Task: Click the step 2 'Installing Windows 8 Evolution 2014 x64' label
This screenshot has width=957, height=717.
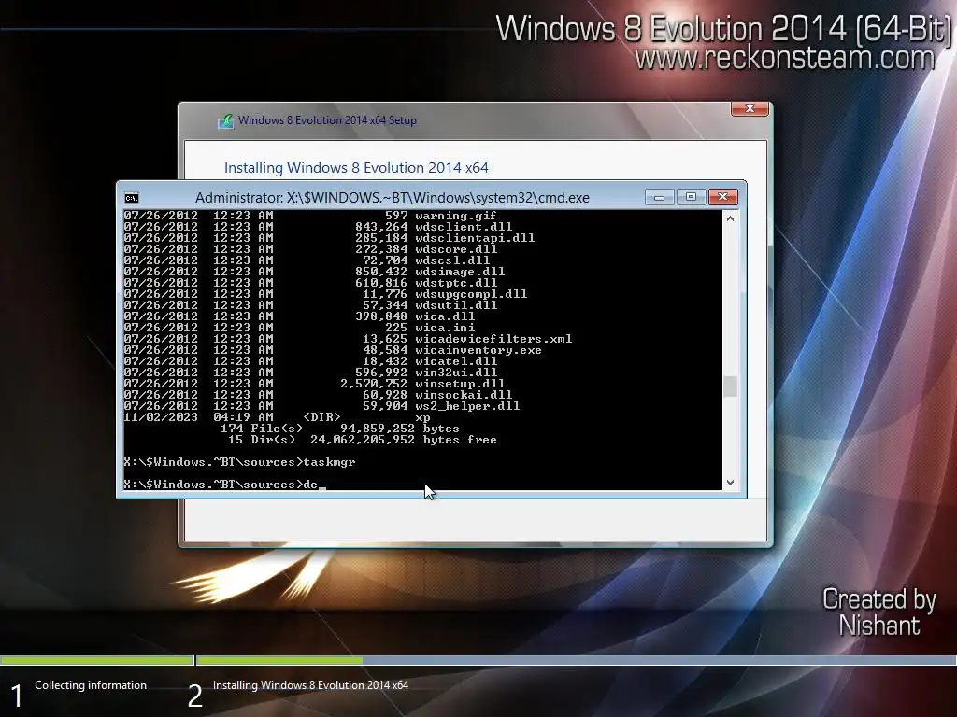Action: point(310,685)
